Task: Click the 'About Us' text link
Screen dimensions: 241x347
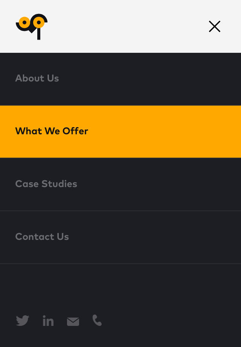Action: tap(37, 78)
